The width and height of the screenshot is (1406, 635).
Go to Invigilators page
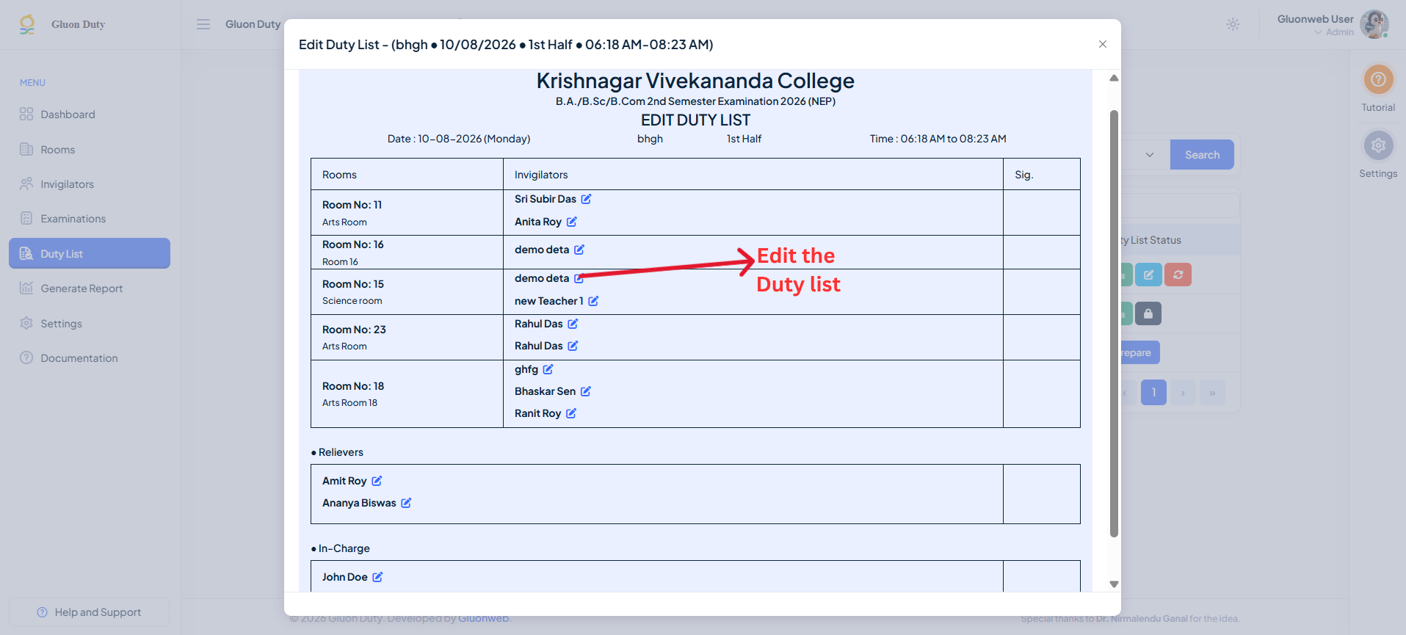tap(90, 184)
